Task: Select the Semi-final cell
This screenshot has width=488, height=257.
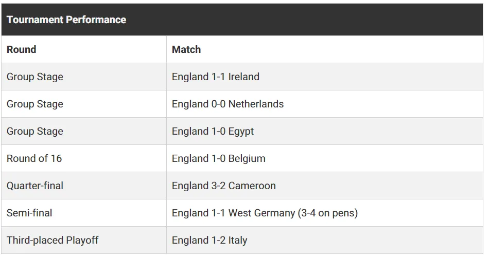Action: 29,213
